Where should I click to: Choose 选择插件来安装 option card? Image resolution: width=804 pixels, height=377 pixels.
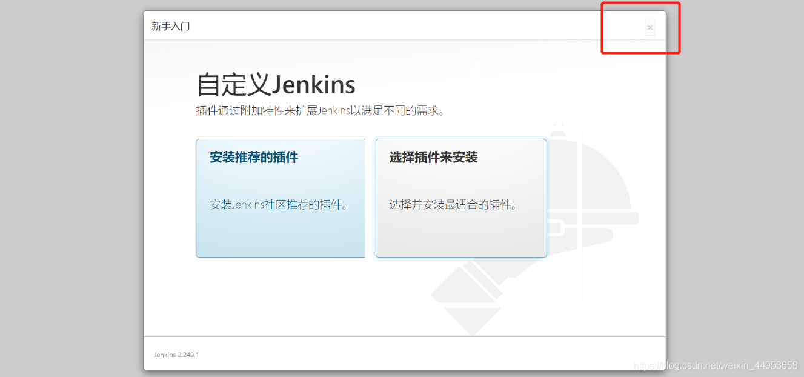[x=461, y=198]
